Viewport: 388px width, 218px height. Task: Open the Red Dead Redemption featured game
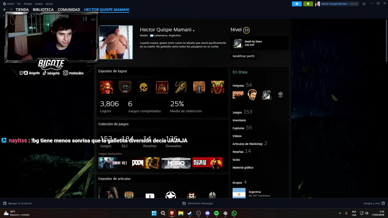(207, 163)
